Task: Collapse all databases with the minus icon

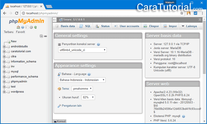Action: click(41, 36)
